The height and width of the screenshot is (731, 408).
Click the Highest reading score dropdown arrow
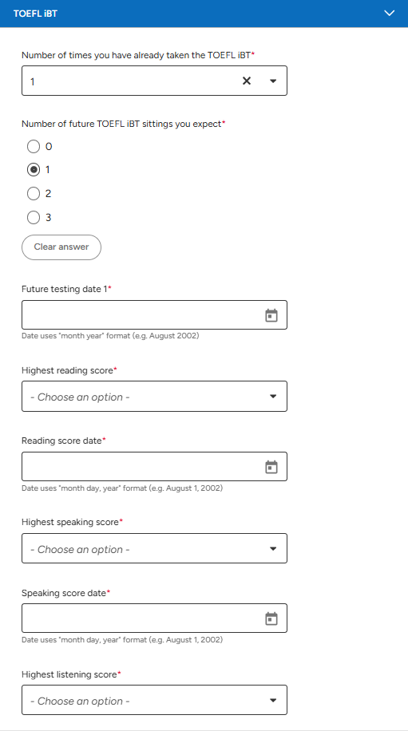(273, 397)
